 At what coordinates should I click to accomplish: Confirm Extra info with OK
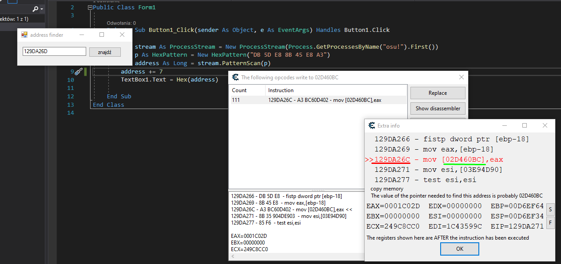(459, 249)
